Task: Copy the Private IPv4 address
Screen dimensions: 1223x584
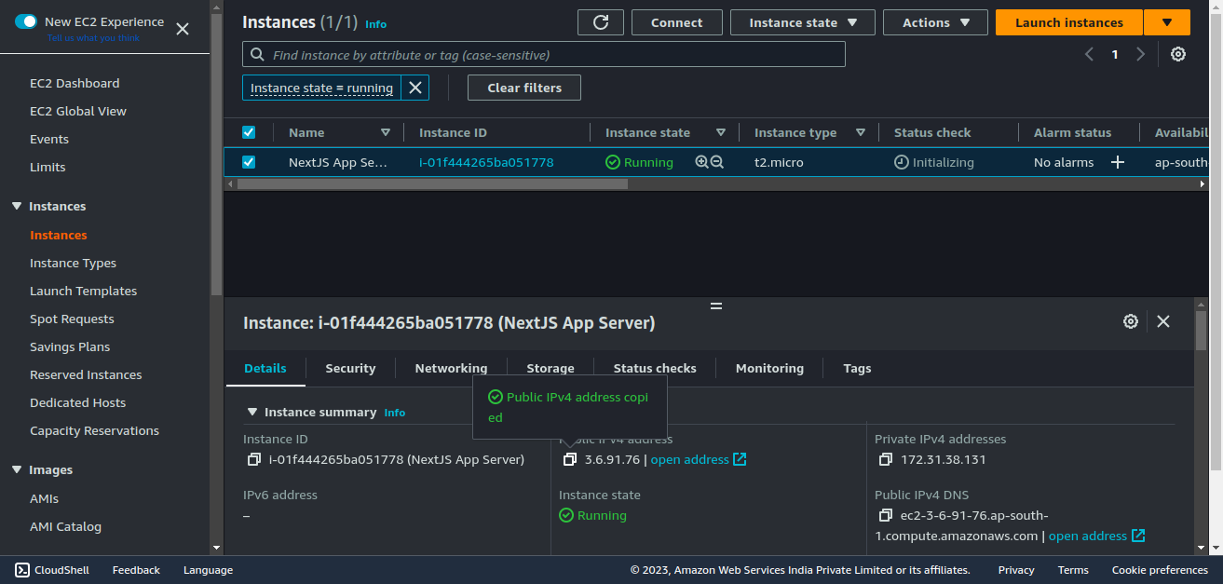Action: [x=886, y=459]
